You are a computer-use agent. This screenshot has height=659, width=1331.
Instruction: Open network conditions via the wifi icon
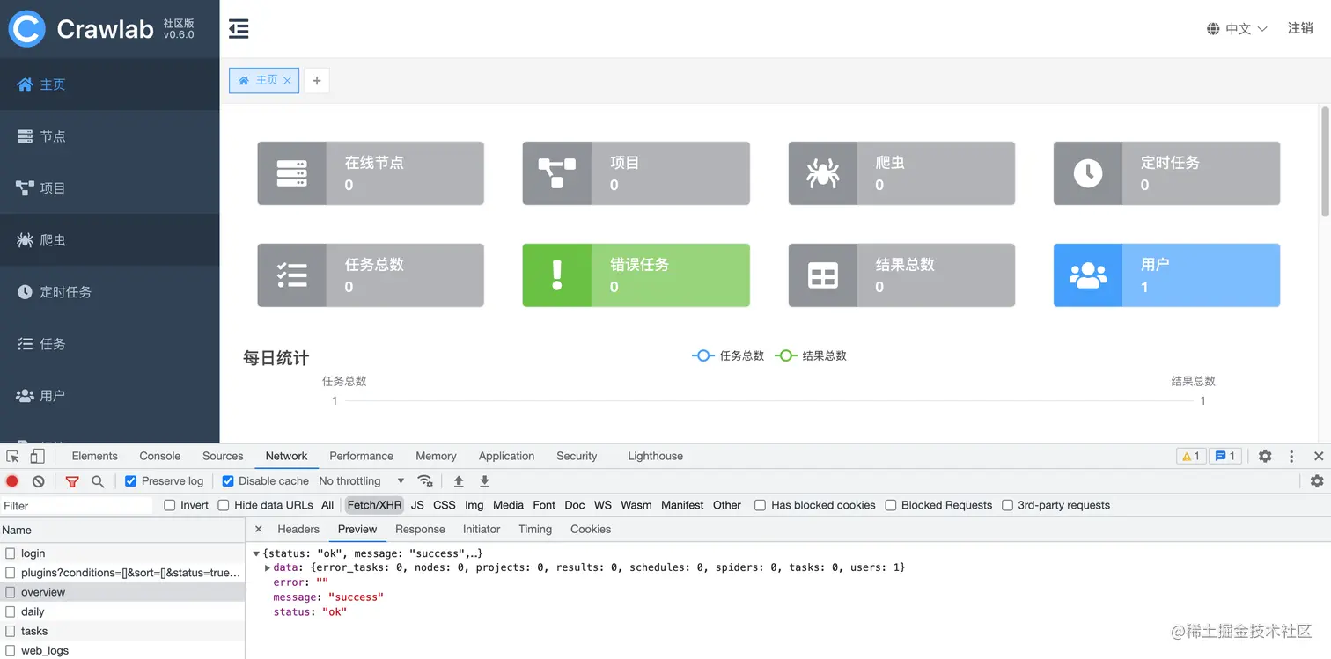point(425,481)
